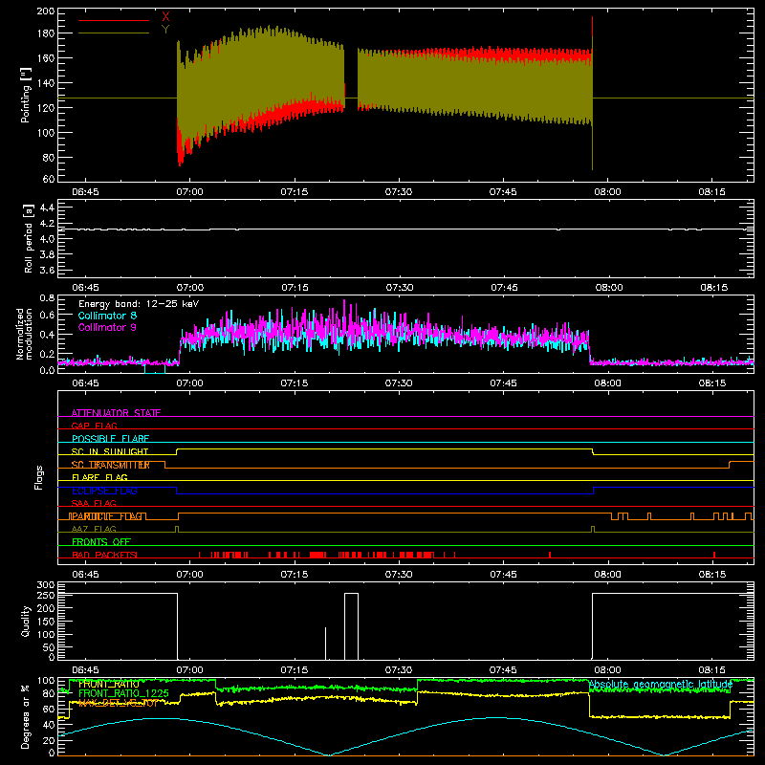The width and height of the screenshot is (765, 765).
Task: Select the orange PARTICLE_FLAG label
Action: (x=106, y=516)
